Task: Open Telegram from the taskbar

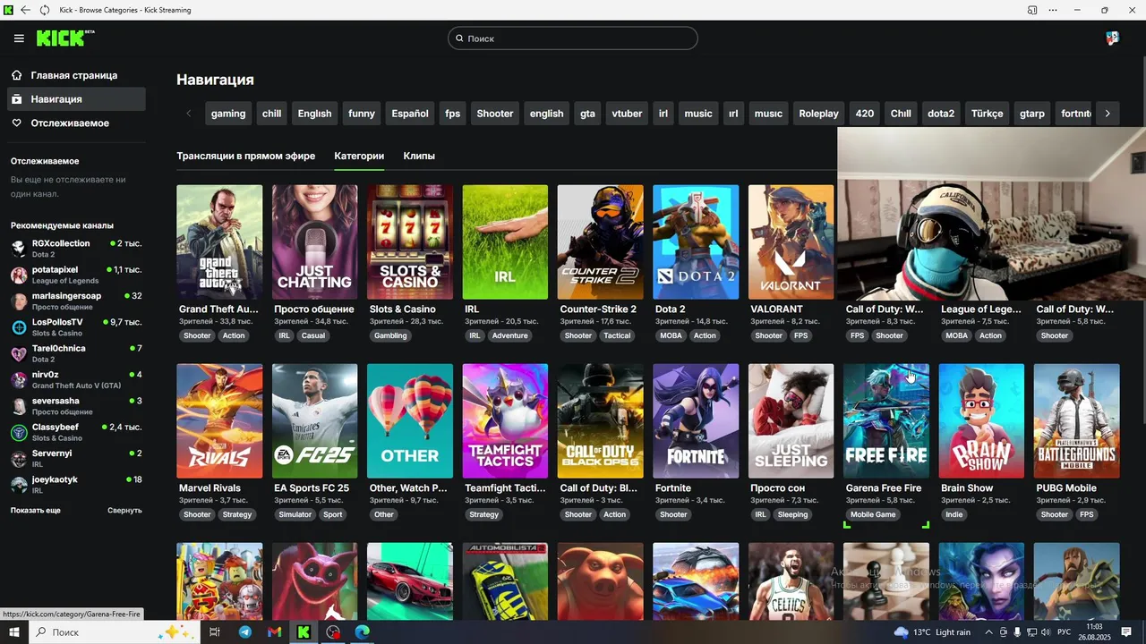Action: [x=245, y=632]
